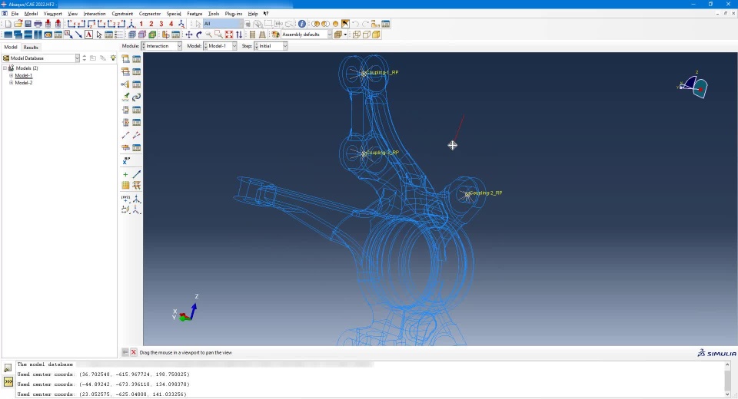Apply view number 1 button
The image size is (738, 399).
(141, 24)
